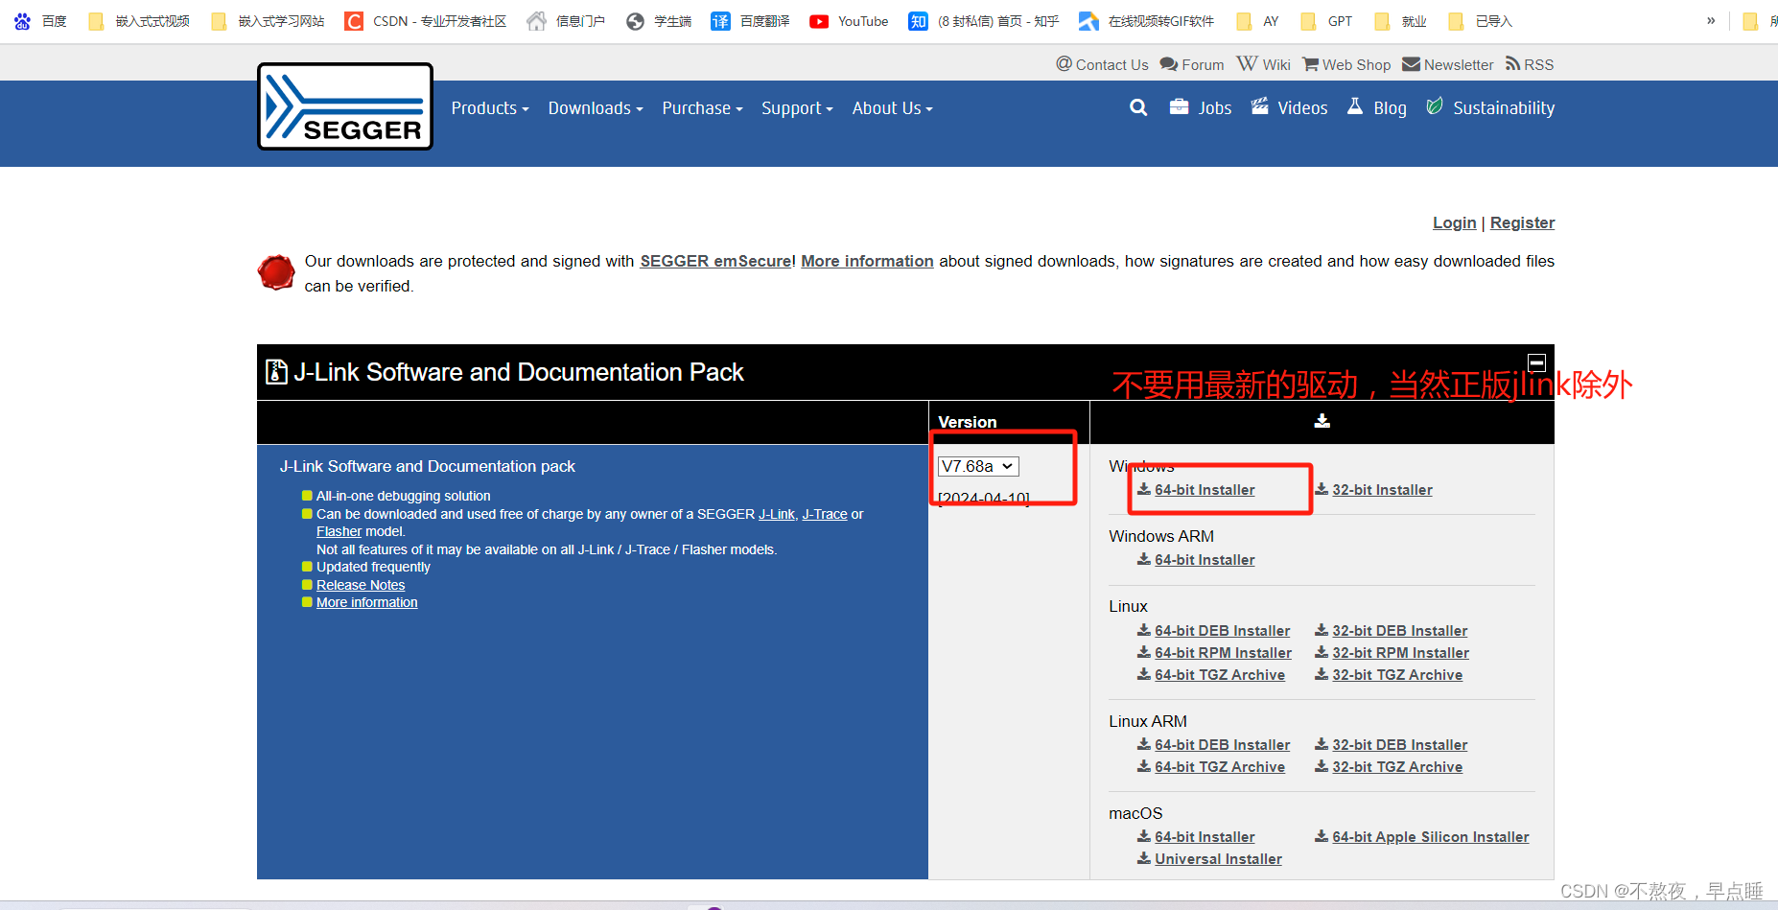This screenshot has width=1778, height=910.
Task: Expand the Downloads menu
Action: (596, 108)
